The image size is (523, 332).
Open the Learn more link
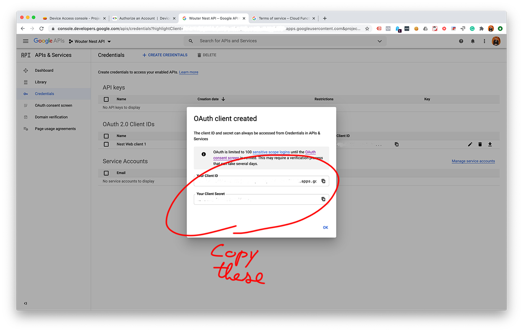pyautogui.click(x=189, y=72)
